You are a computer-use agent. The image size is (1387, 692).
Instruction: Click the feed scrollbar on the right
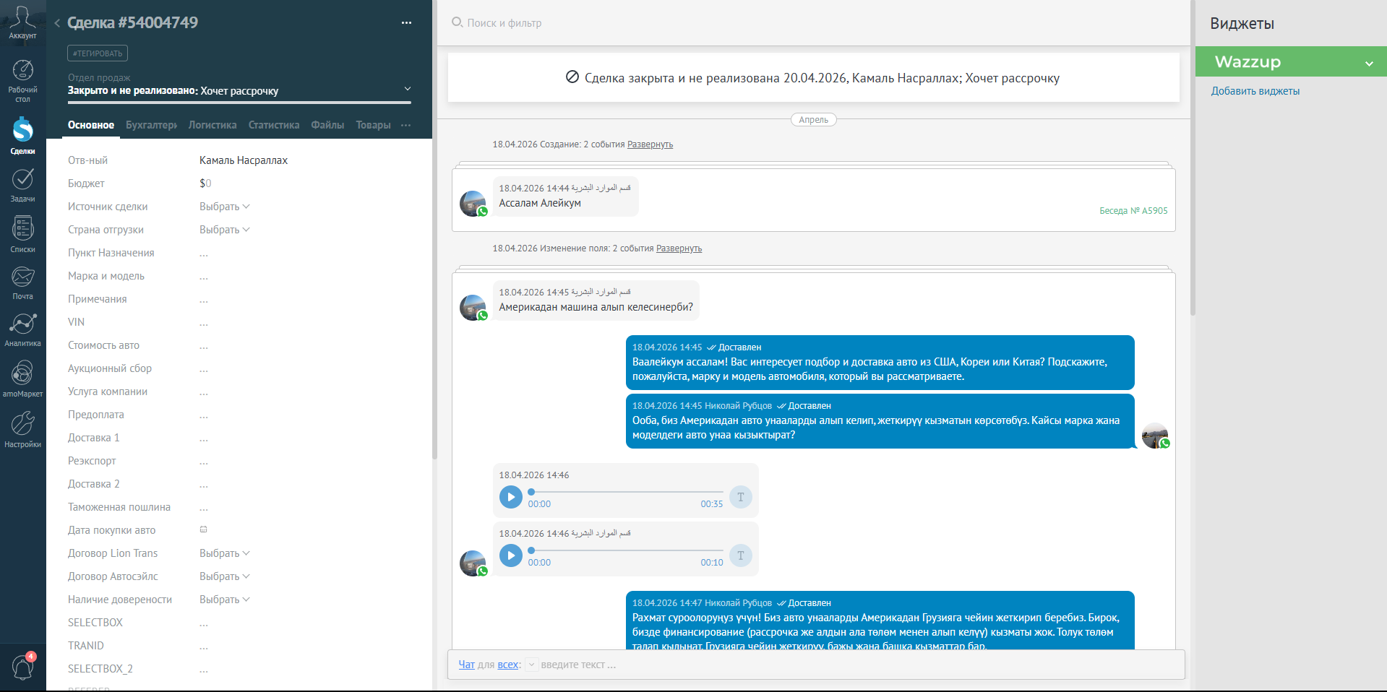[x=1193, y=157]
